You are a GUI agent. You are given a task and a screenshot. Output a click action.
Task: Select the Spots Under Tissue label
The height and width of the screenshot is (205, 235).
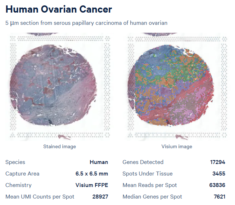148,174
